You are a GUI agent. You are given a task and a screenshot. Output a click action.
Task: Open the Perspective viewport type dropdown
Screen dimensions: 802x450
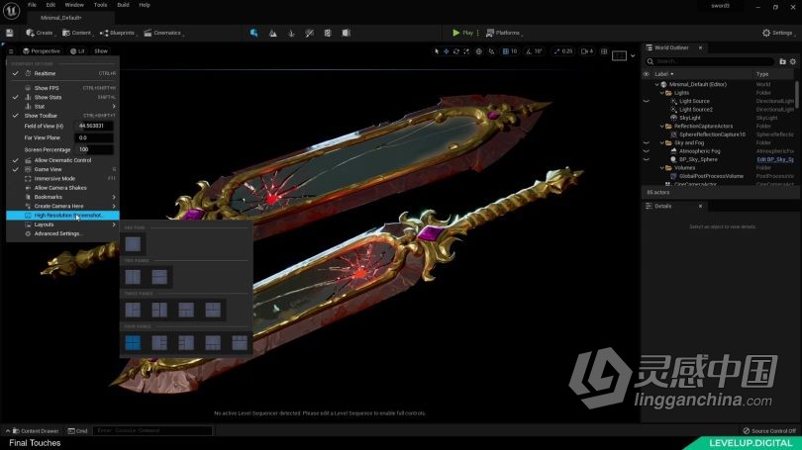(42, 51)
